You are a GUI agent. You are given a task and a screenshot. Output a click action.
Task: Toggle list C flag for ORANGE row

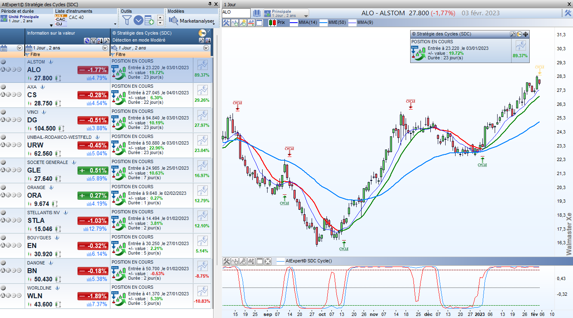tap(14, 195)
